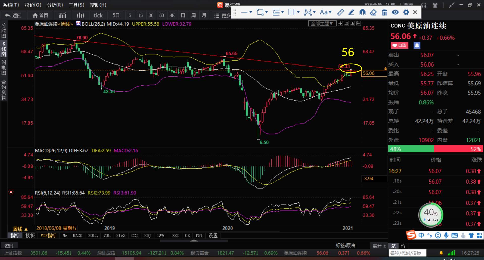Screen dimensions: 484x260
Task: Click the 返回 back button
Action: click(x=13, y=15)
